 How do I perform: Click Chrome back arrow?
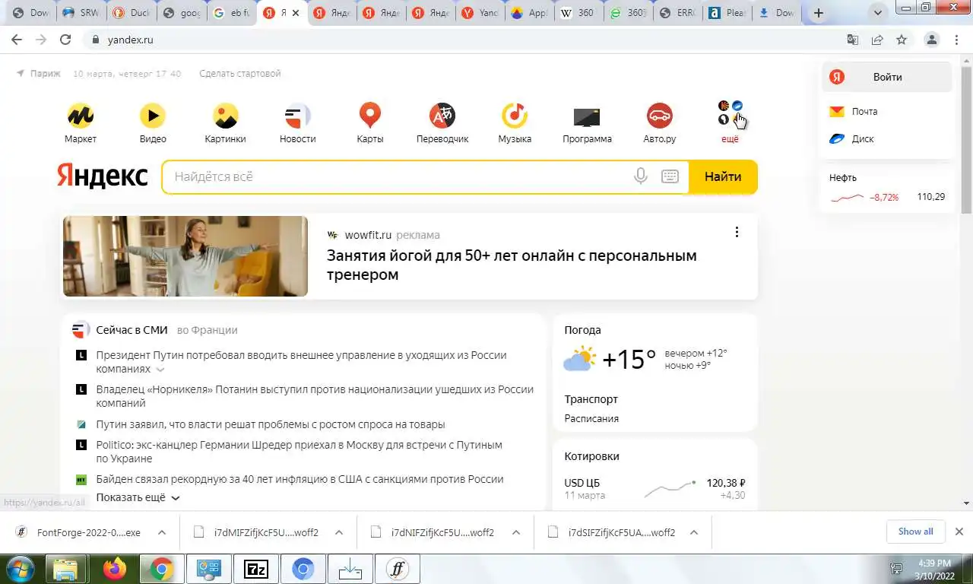pyautogui.click(x=17, y=40)
